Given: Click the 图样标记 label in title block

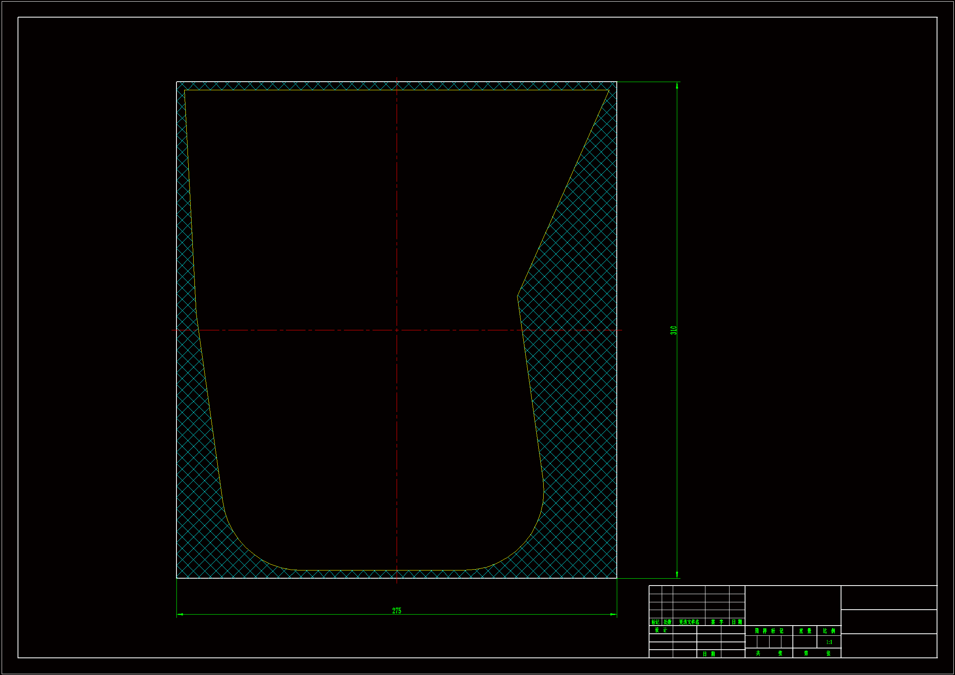Looking at the screenshot, I should click(x=769, y=631).
